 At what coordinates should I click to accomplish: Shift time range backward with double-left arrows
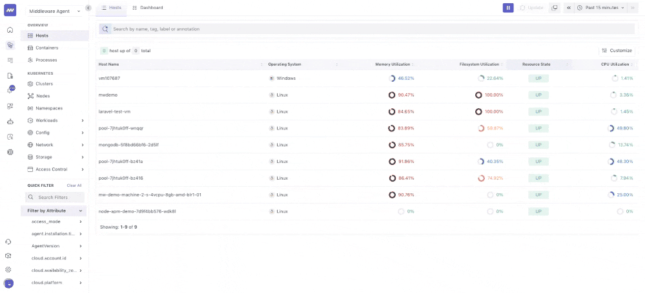[x=568, y=8]
